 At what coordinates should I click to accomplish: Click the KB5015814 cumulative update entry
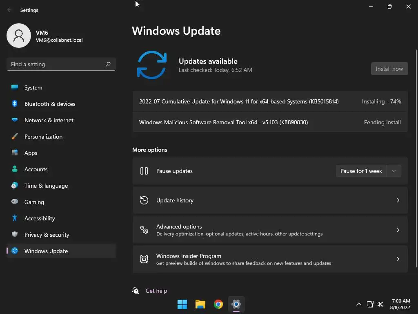(270, 101)
